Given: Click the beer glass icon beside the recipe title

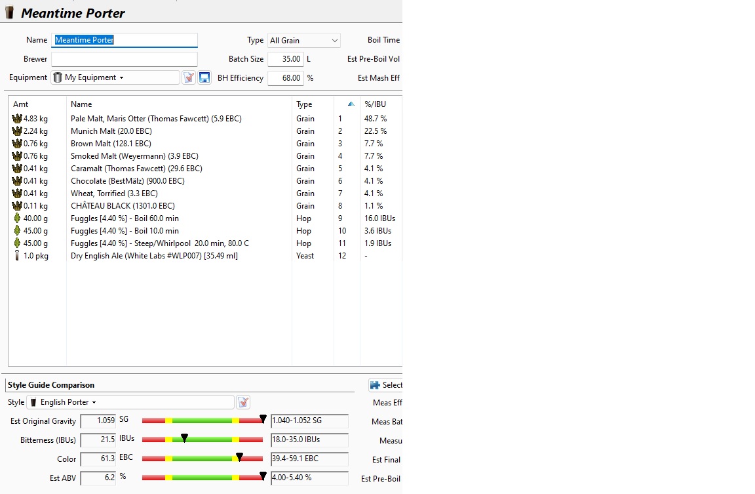Looking at the screenshot, I should tap(10, 13).
